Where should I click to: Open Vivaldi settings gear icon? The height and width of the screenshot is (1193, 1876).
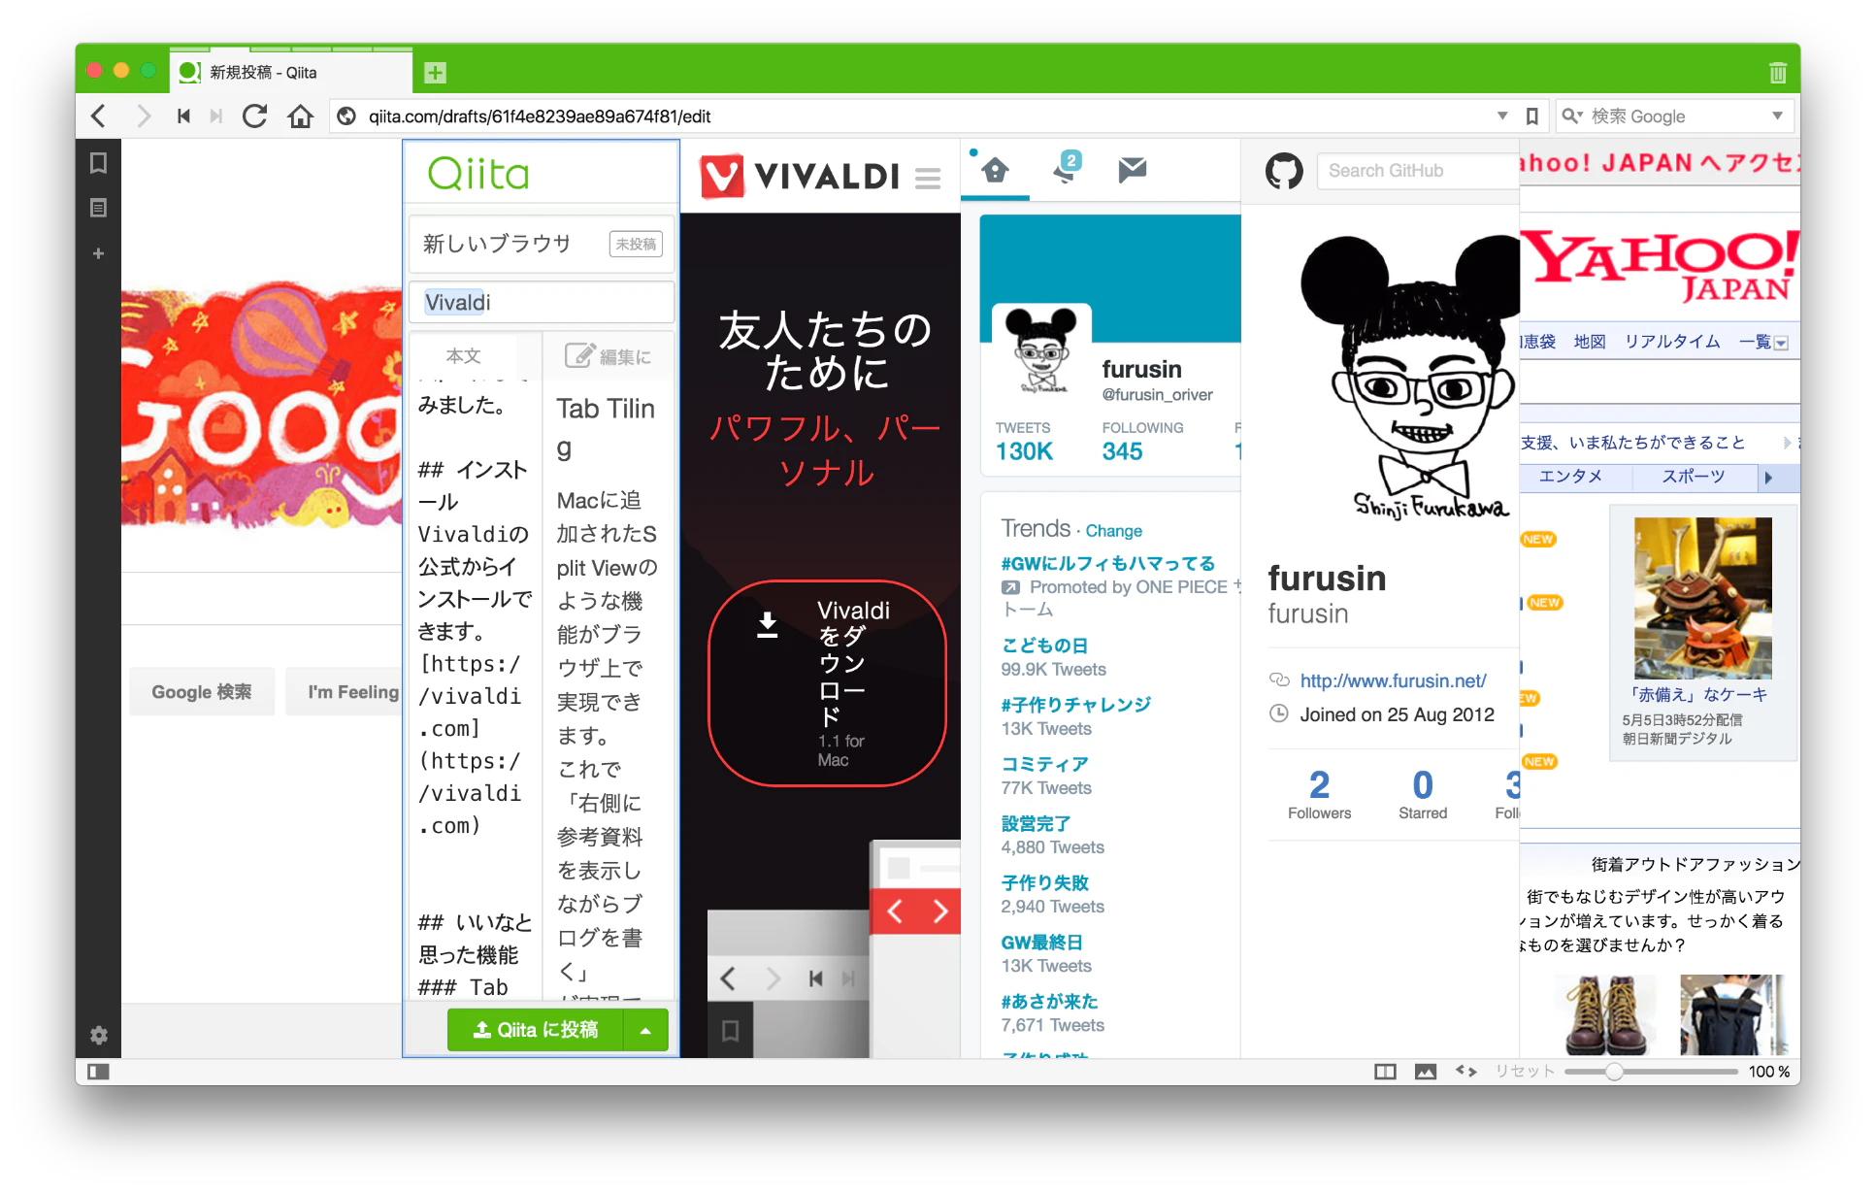(x=98, y=1036)
